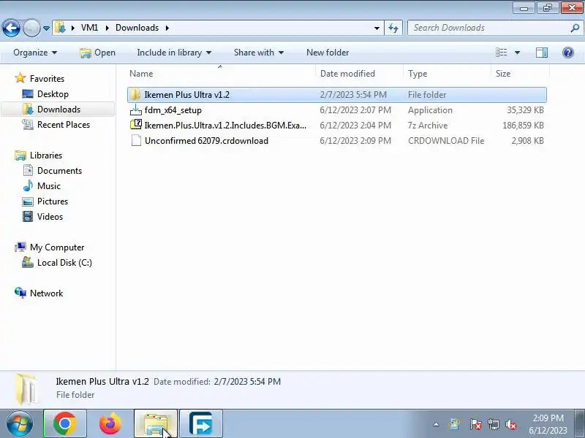Click Ikemen.Plus.Ultra.v1.2.Includes.BGM.Exa... file name

[x=225, y=126]
